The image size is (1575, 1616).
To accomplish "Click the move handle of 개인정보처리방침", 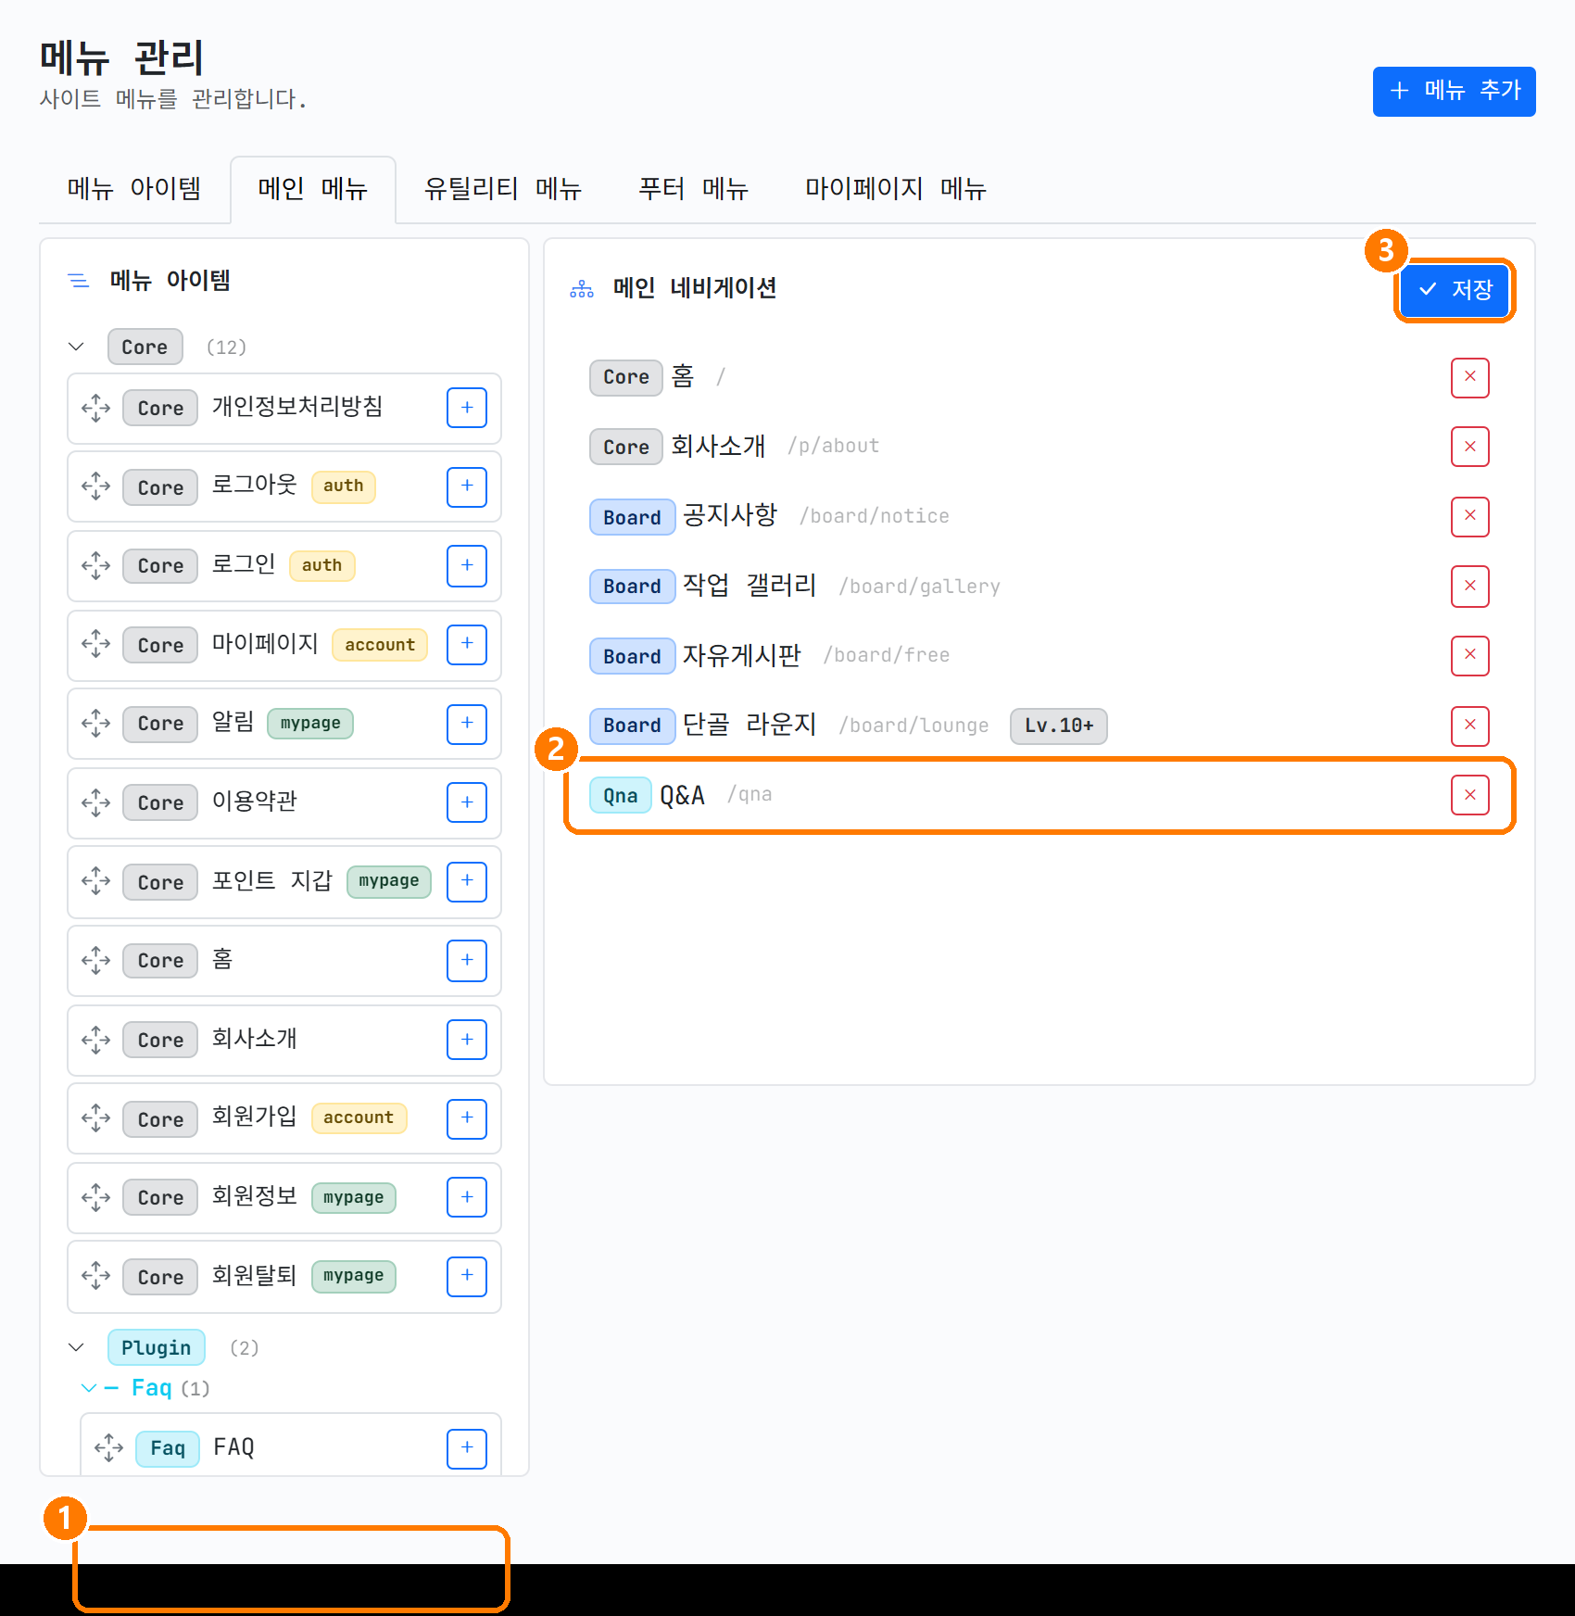I will (95, 408).
